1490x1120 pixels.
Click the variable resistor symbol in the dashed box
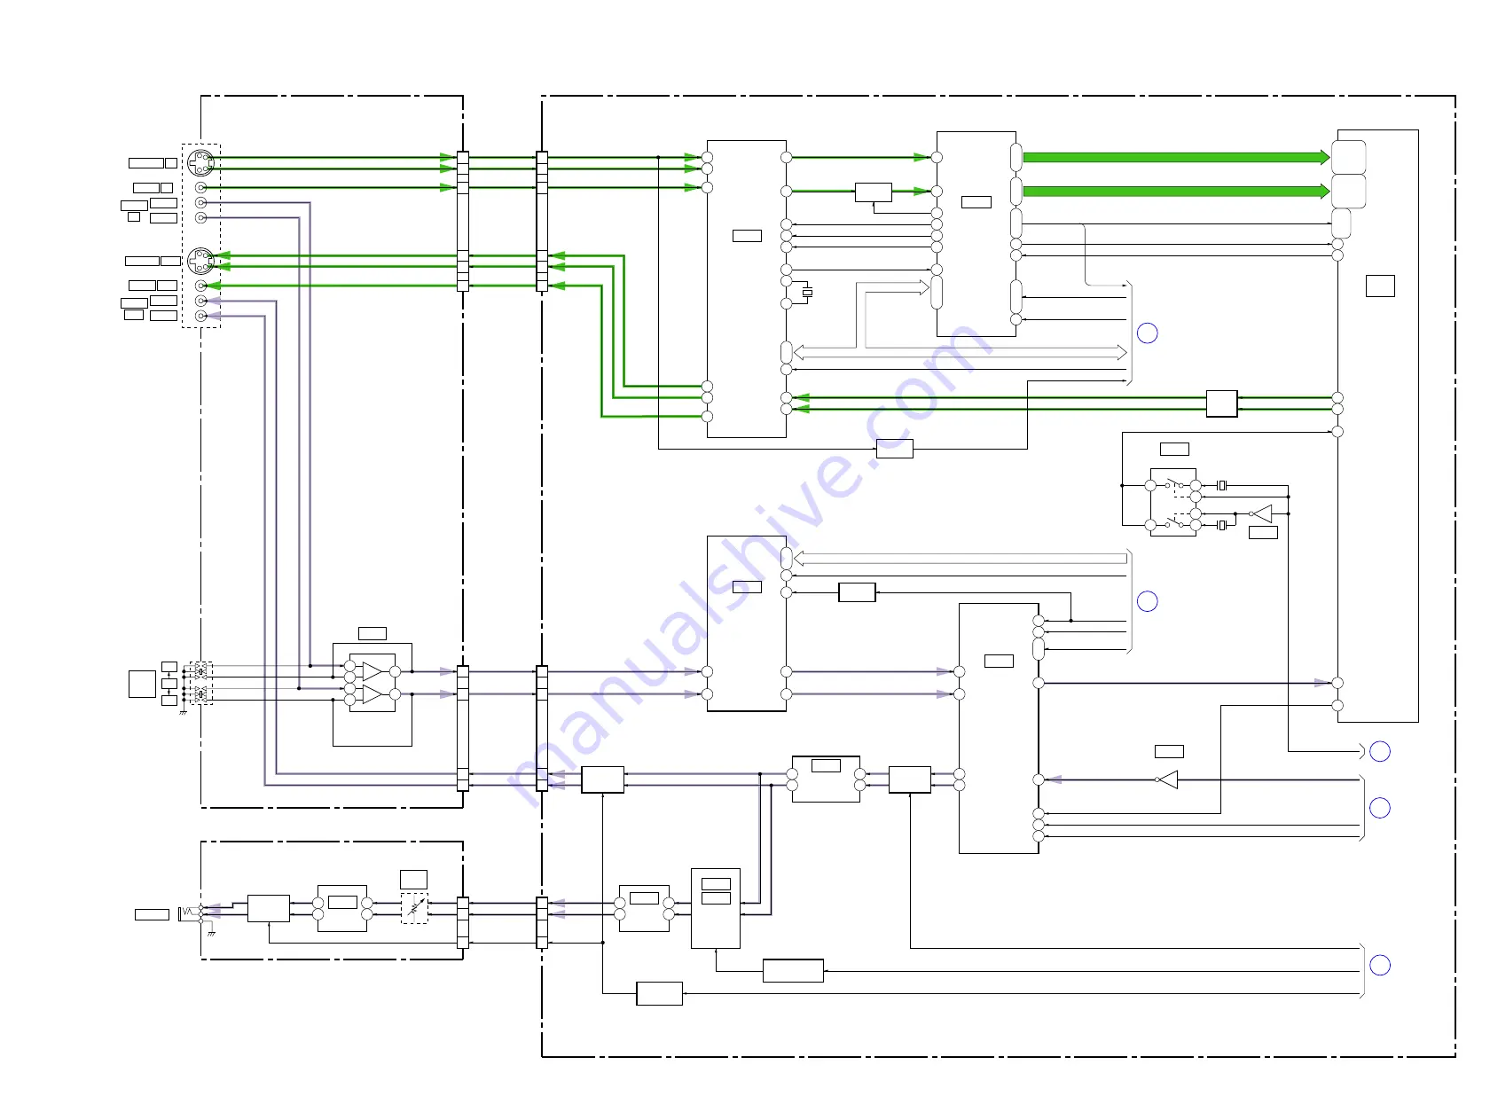pyautogui.click(x=414, y=908)
